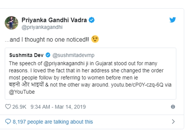The height and width of the screenshot is (140, 187).
Task: Click the reply speech bubble icon
Action: [x=8, y=122]
